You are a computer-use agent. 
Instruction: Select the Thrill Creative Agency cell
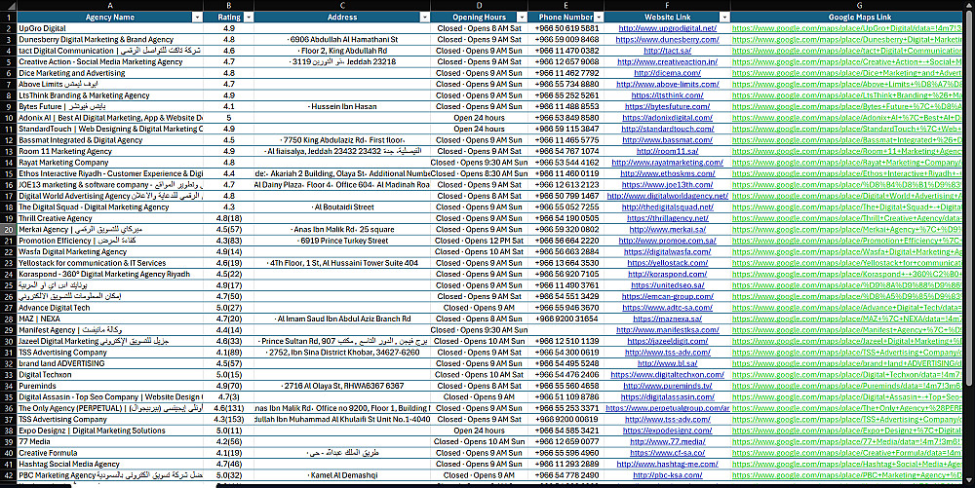(110, 218)
